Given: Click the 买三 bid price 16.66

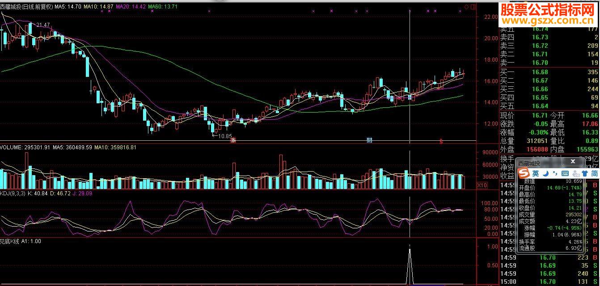Looking at the screenshot, I should point(540,89).
